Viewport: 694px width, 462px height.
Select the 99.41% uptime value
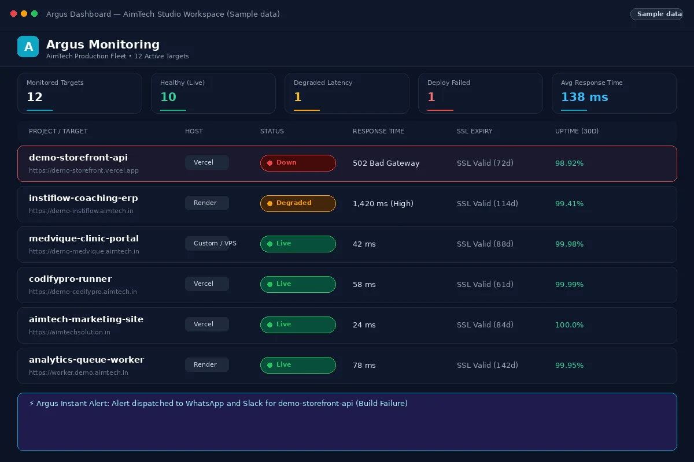click(x=569, y=204)
